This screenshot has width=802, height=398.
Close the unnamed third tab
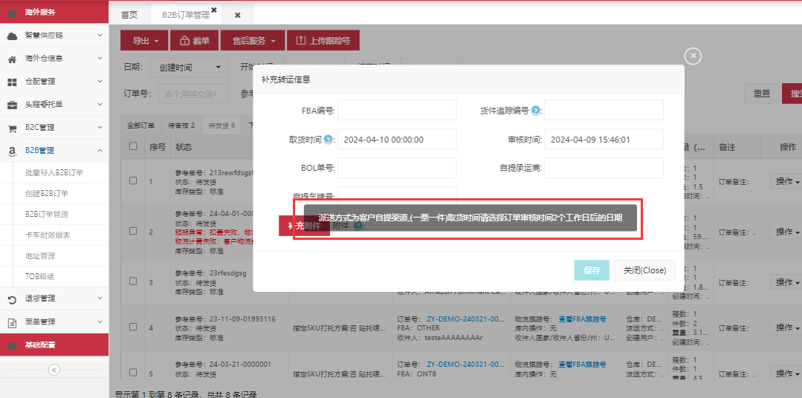tap(237, 15)
